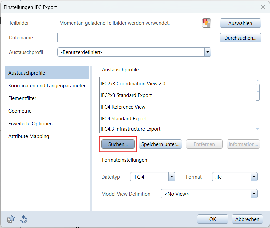Close the Einstellungen IFC Export dialog
Screen dimensions: 270x228
[x=262, y=6]
